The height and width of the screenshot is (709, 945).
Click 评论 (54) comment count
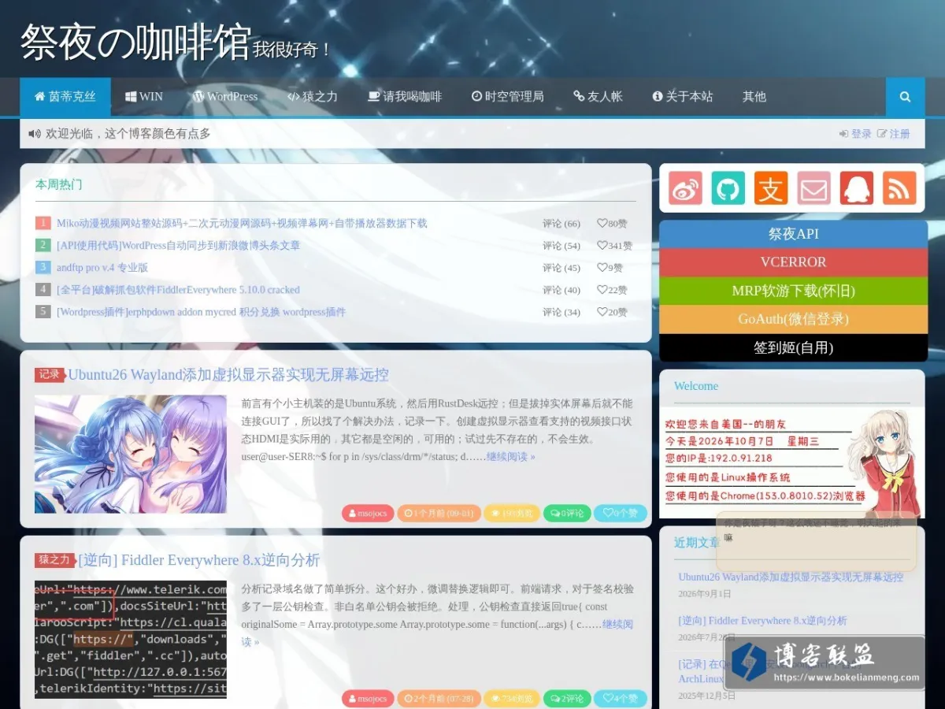[x=561, y=246]
